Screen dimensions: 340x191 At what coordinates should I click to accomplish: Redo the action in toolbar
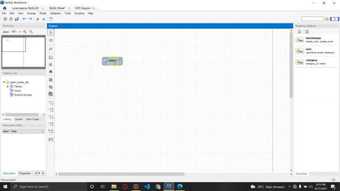[30, 19]
